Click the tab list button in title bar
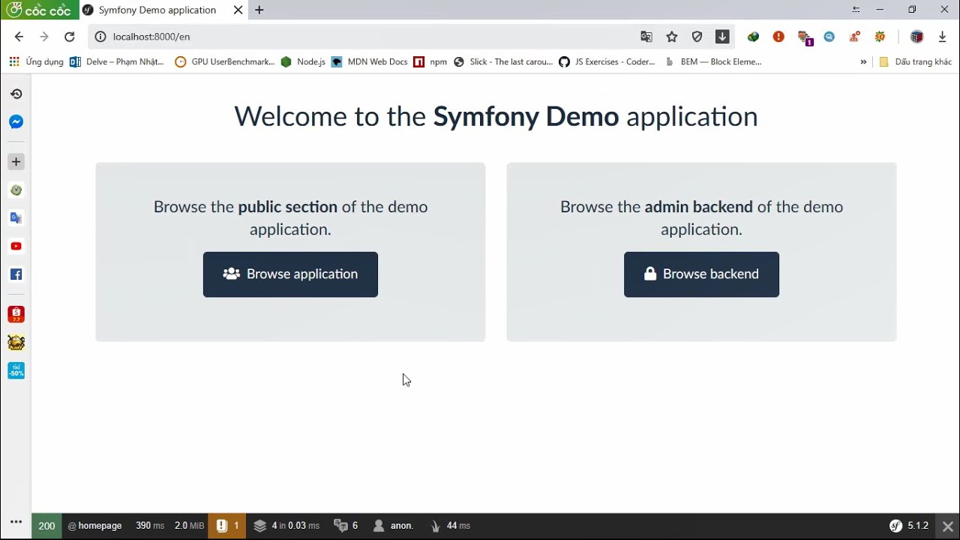 (x=856, y=10)
